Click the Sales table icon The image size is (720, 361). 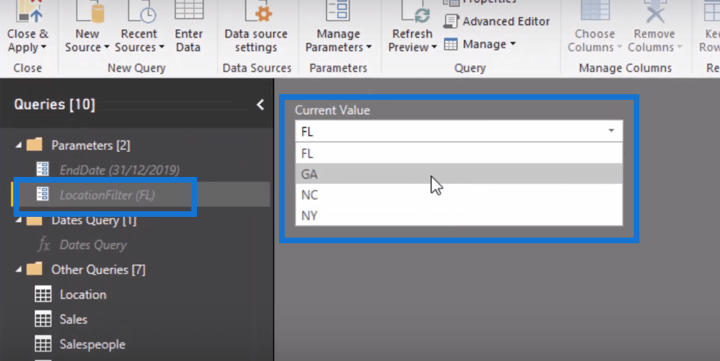43,319
